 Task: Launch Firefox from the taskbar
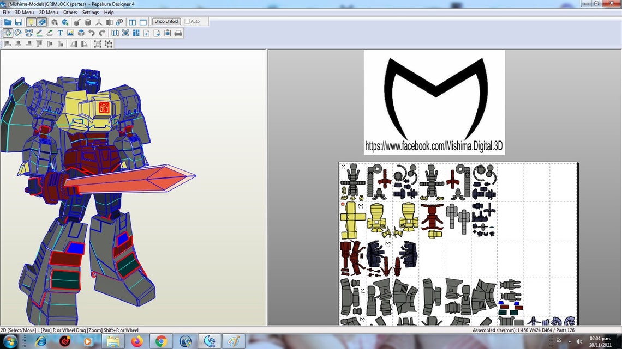(137, 341)
